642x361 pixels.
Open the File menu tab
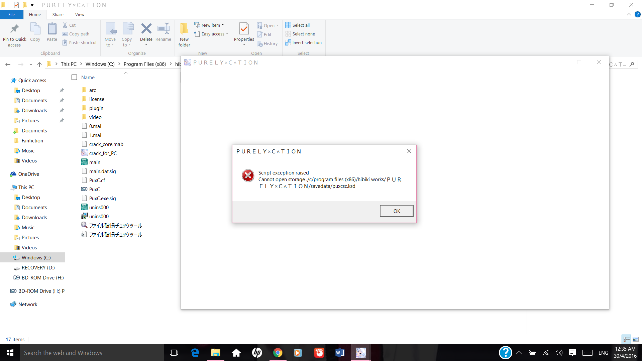(x=11, y=14)
